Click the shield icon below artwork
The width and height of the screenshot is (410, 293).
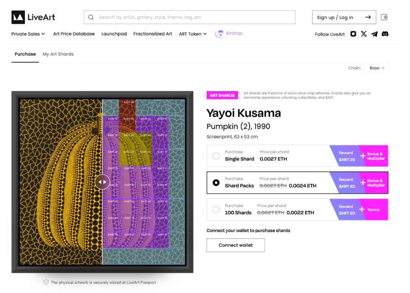coord(46,282)
